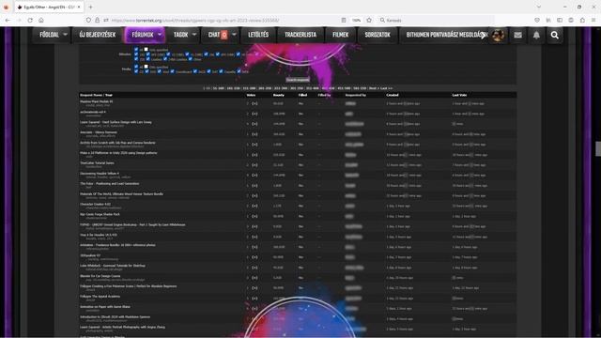Open the extensions puzzle icon
The width and height of the screenshot is (601, 338).
click(582, 21)
